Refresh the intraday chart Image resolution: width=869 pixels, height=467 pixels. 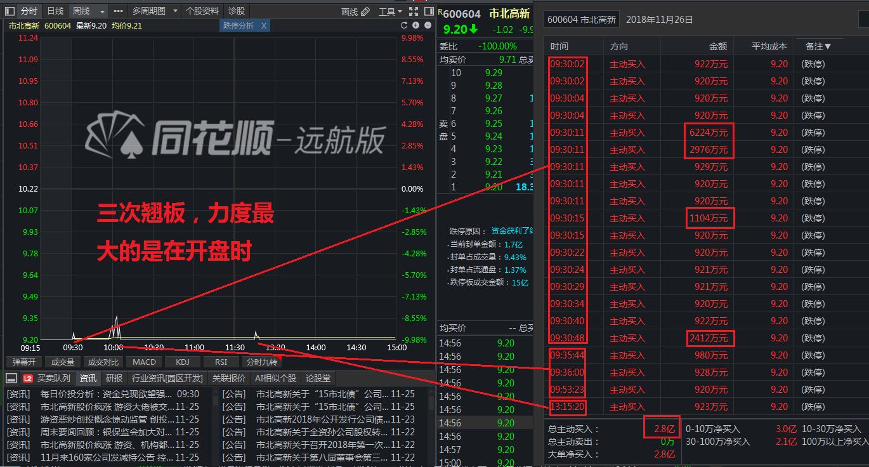click(404, 25)
